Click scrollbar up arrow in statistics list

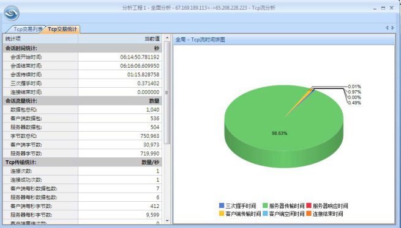pos(167,38)
